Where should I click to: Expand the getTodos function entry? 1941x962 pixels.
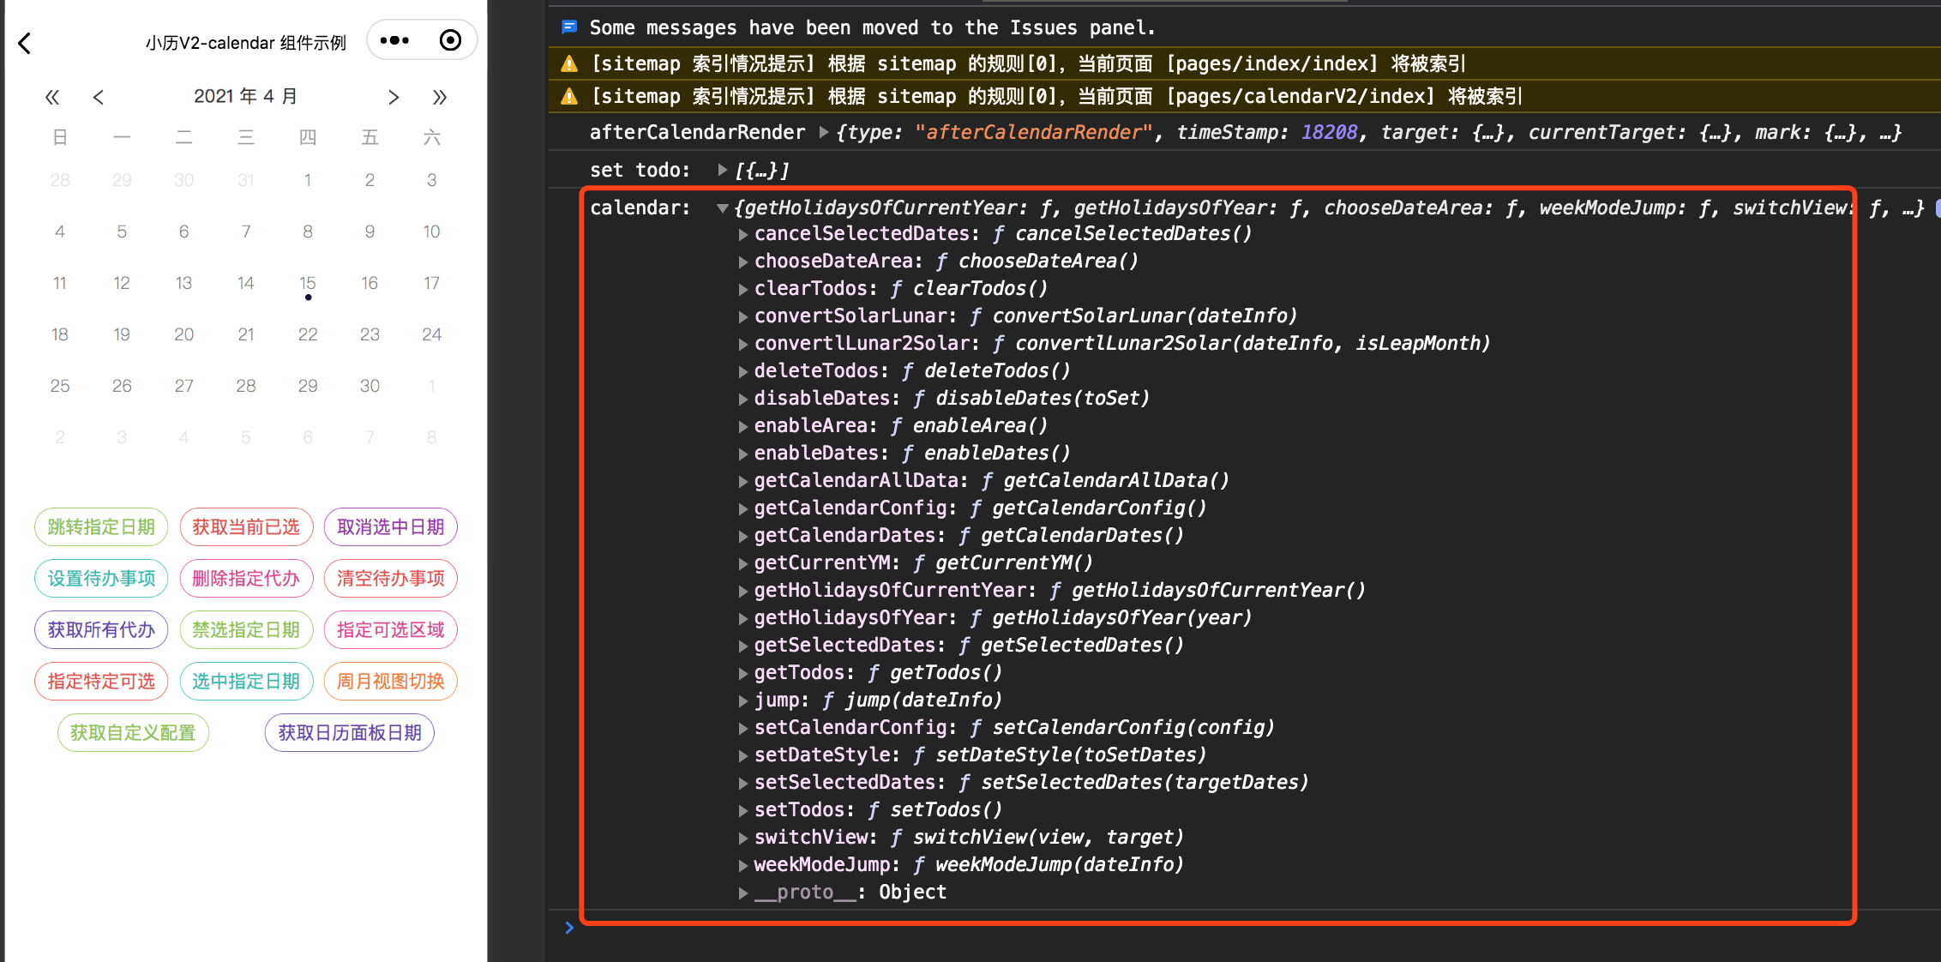pos(742,672)
